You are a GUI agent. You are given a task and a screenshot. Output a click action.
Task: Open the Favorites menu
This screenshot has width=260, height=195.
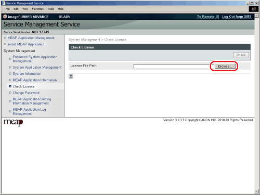37,9
